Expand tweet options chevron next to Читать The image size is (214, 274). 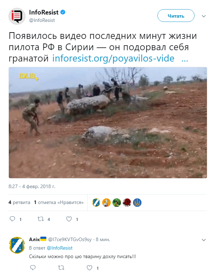(204, 16)
